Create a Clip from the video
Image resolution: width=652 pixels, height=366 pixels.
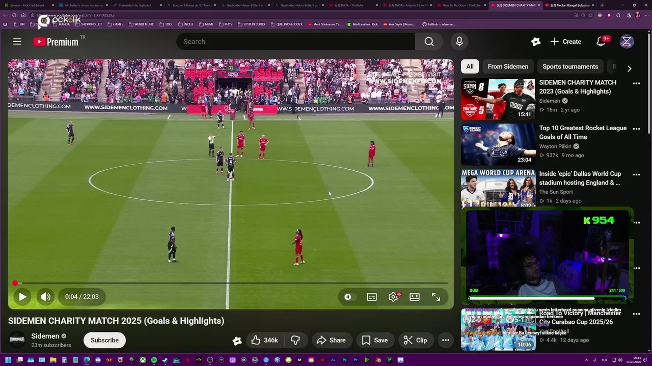point(415,340)
